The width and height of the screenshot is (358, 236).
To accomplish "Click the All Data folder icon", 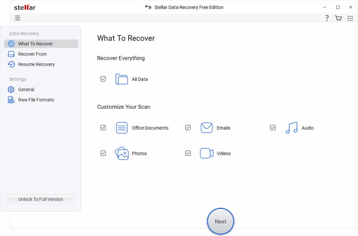I will coord(122,79).
